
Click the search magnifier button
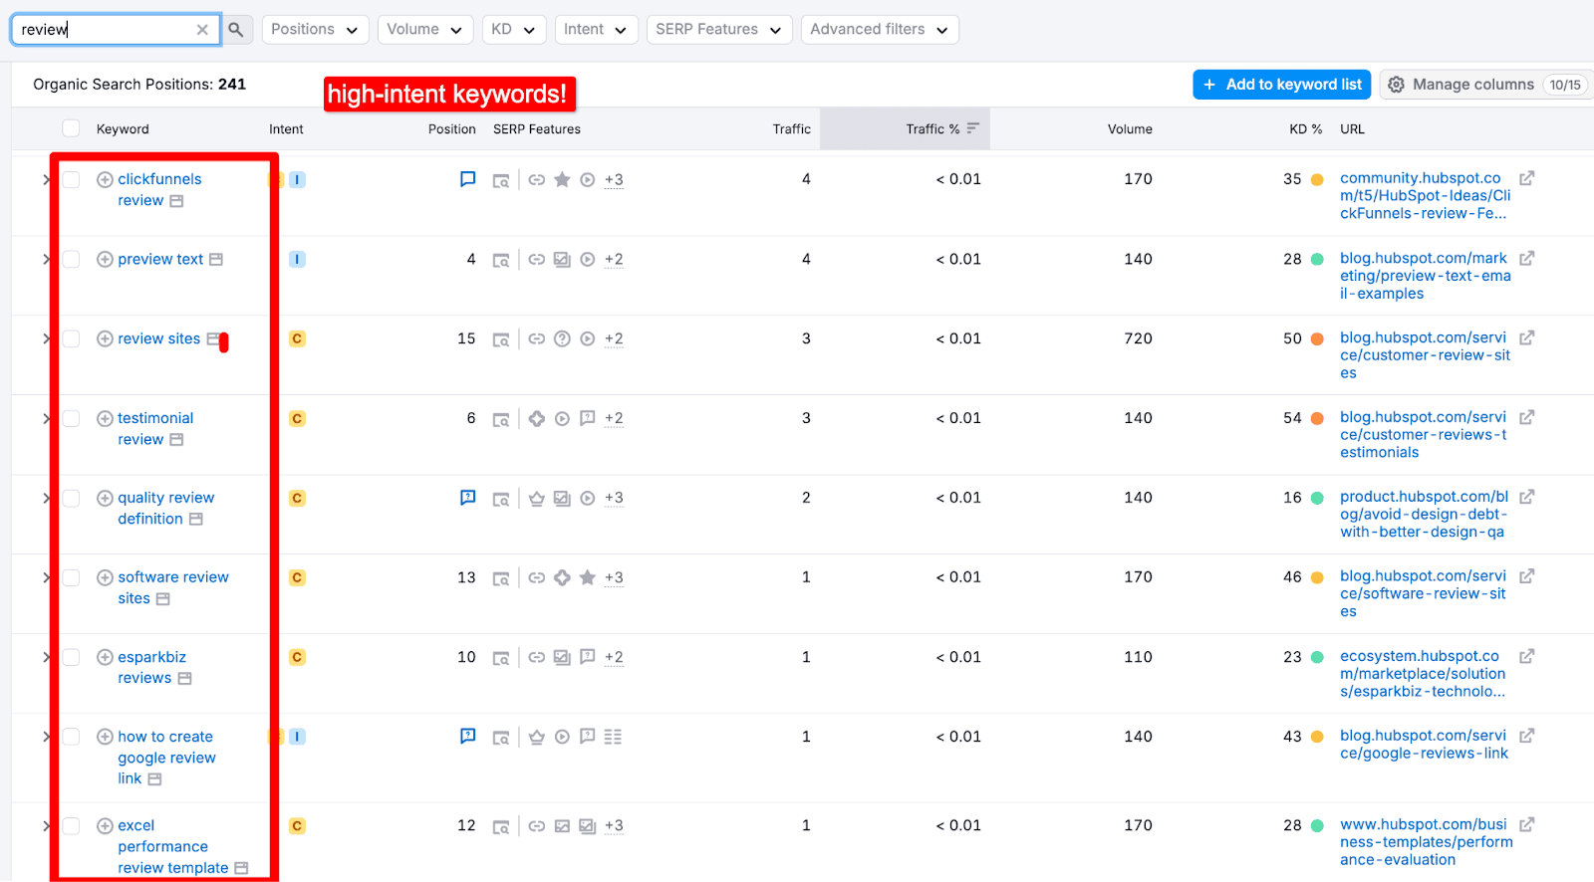pyautogui.click(x=236, y=30)
